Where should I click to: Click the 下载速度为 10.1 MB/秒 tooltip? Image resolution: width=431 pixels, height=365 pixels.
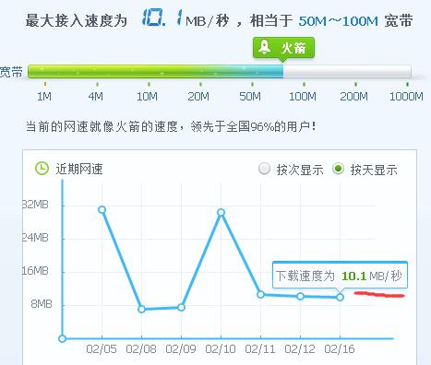[340, 275]
